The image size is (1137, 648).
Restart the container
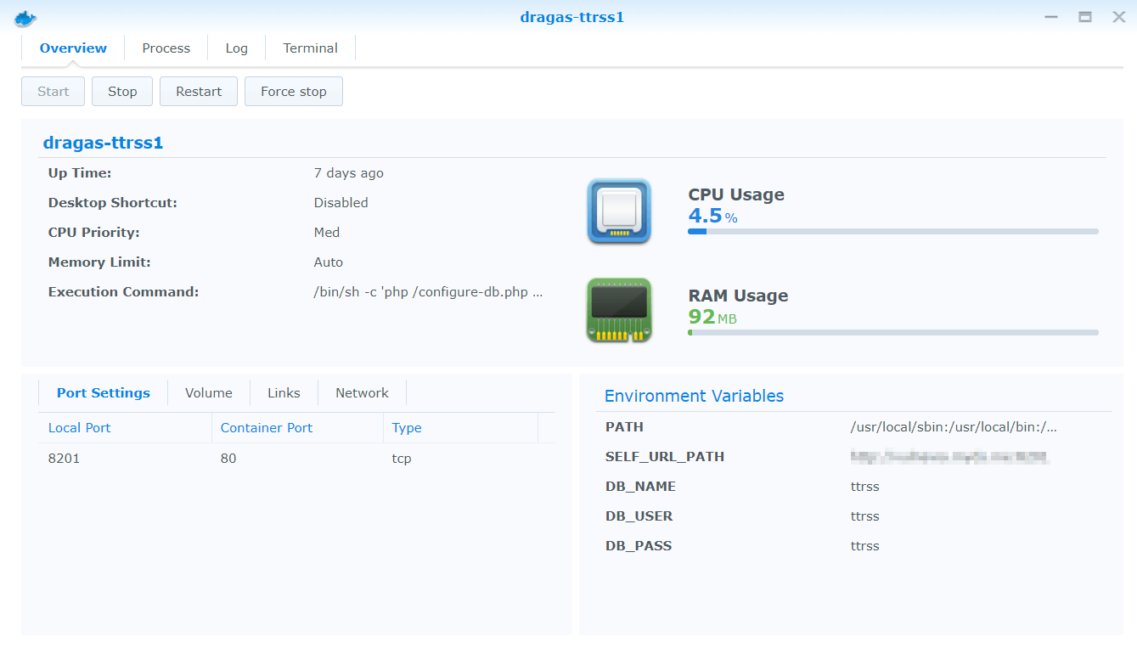coord(198,91)
